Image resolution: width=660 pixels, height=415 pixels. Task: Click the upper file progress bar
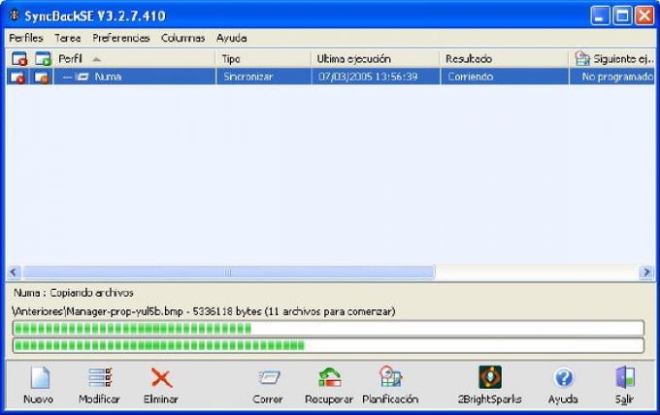[328, 328]
